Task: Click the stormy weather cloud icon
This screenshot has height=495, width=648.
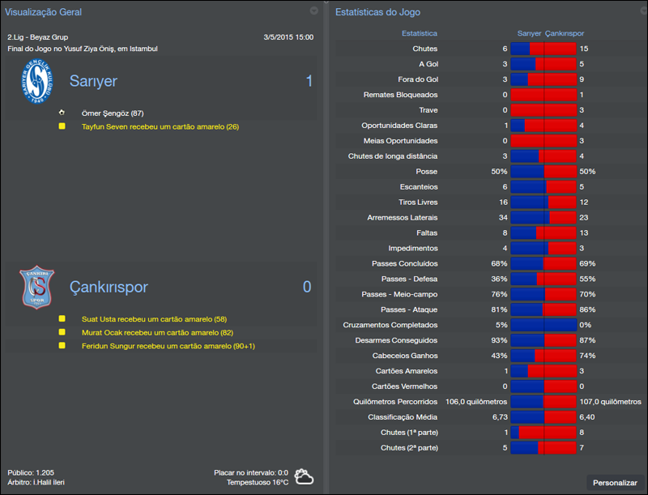Action: pyautogui.click(x=305, y=476)
